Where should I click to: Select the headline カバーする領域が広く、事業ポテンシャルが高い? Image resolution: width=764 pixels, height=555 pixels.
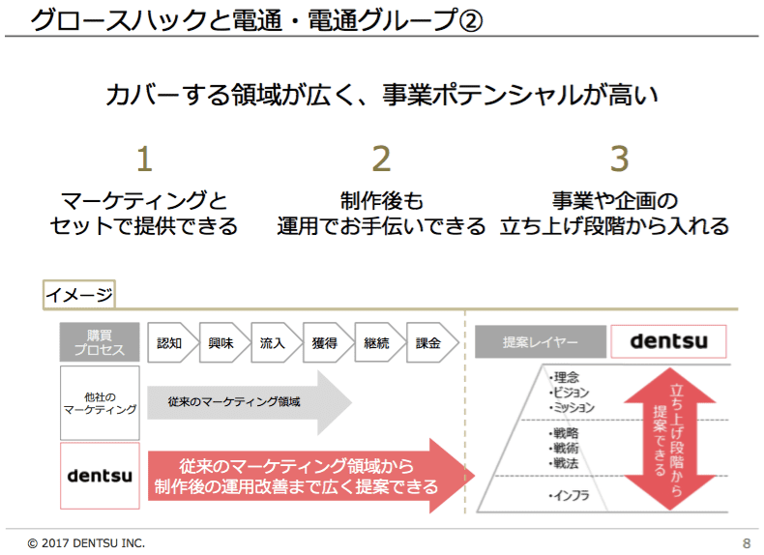[382, 95]
